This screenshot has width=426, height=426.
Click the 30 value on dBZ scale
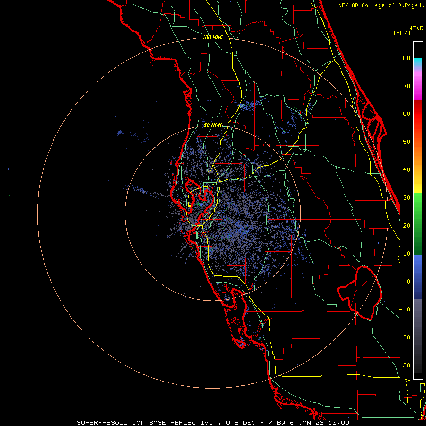(x=407, y=198)
